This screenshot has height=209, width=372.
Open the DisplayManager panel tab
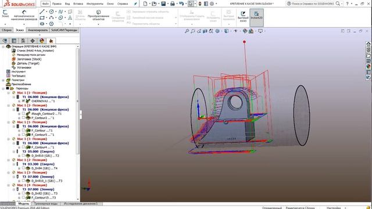coord(42,41)
